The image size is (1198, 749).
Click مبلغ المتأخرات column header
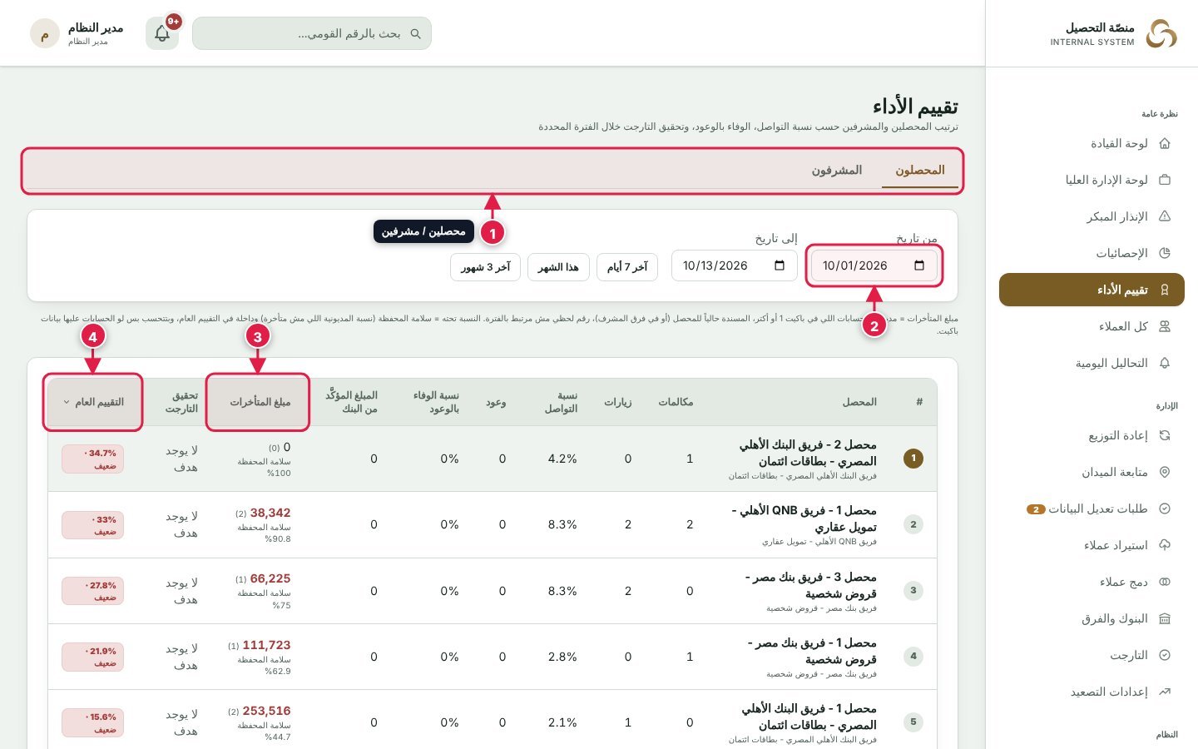coord(258,403)
